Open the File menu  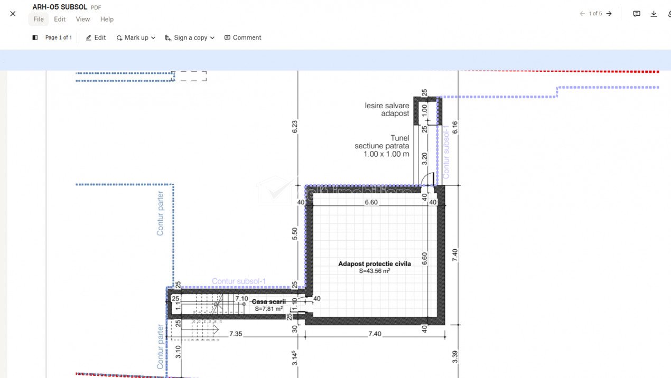pos(39,20)
